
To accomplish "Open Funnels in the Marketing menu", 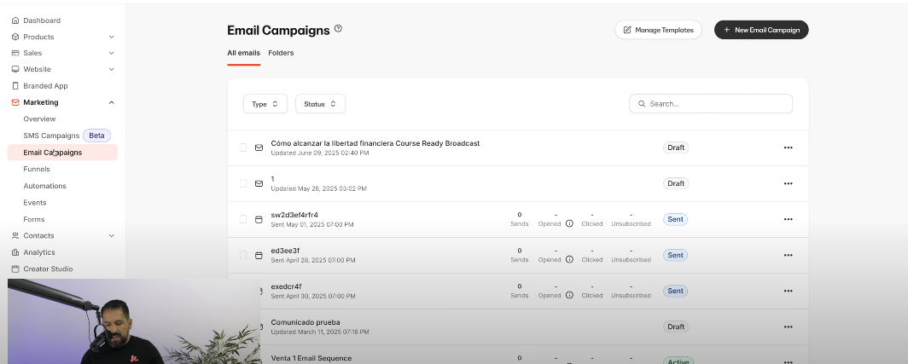I will pyautogui.click(x=37, y=170).
